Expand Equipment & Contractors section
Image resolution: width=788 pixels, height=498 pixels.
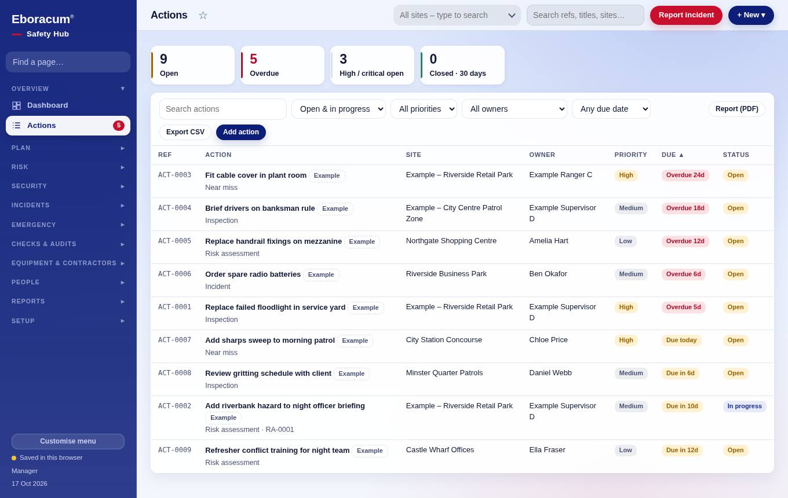point(68,263)
